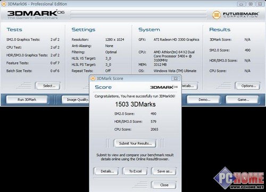Open system Details... in main window

click(189, 86)
